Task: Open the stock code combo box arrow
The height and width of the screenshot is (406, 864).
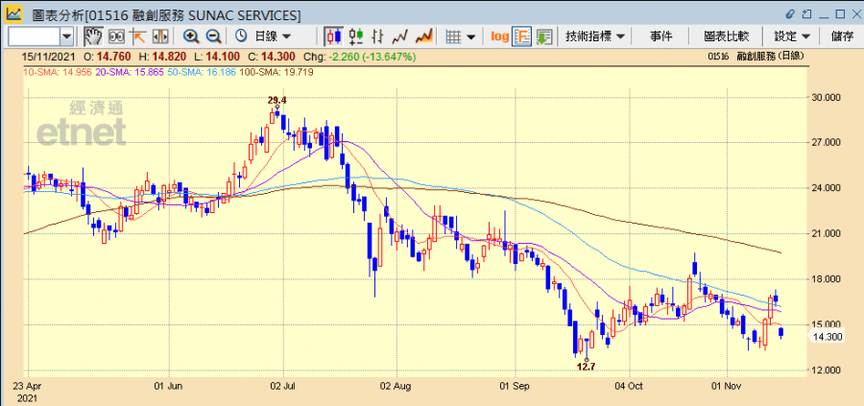Action: click(x=66, y=36)
